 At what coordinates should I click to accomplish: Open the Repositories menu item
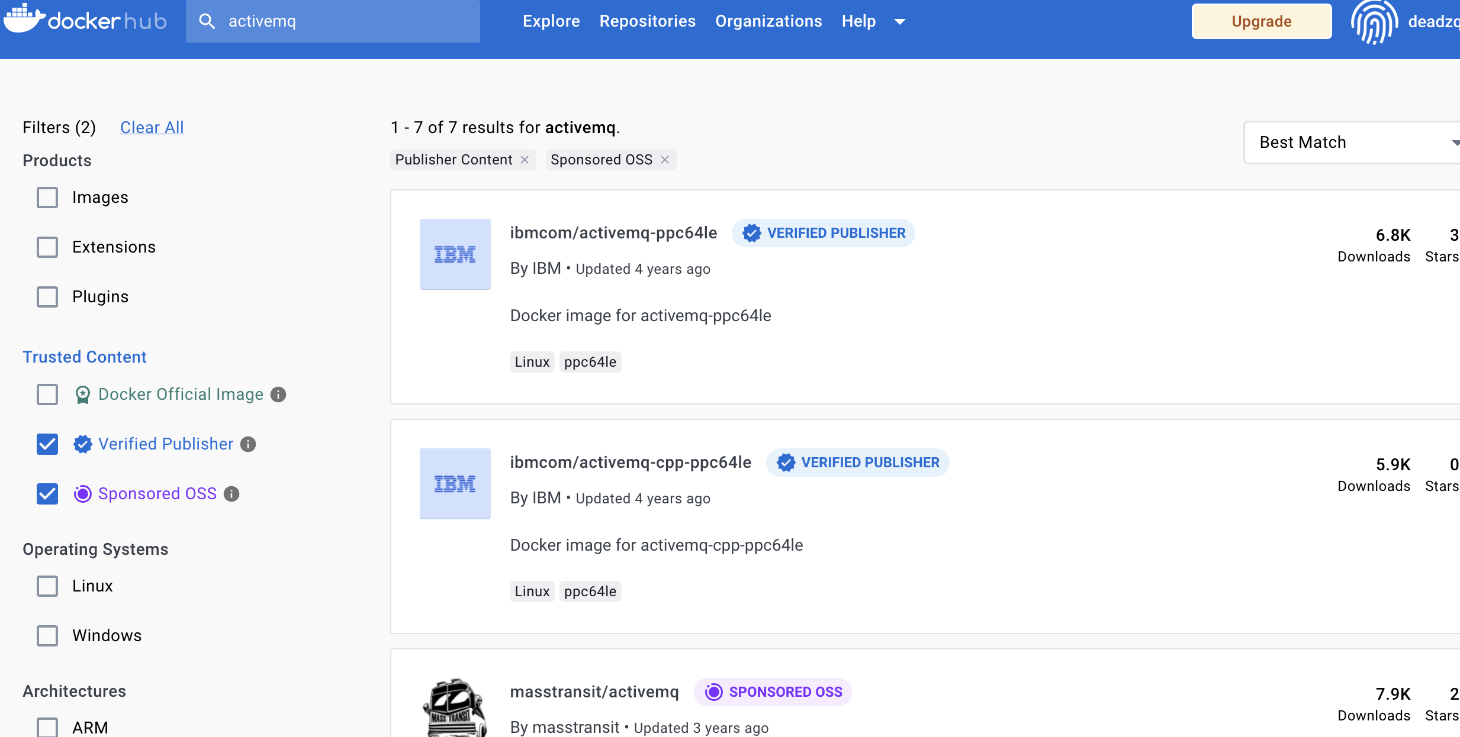click(x=647, y=21)
